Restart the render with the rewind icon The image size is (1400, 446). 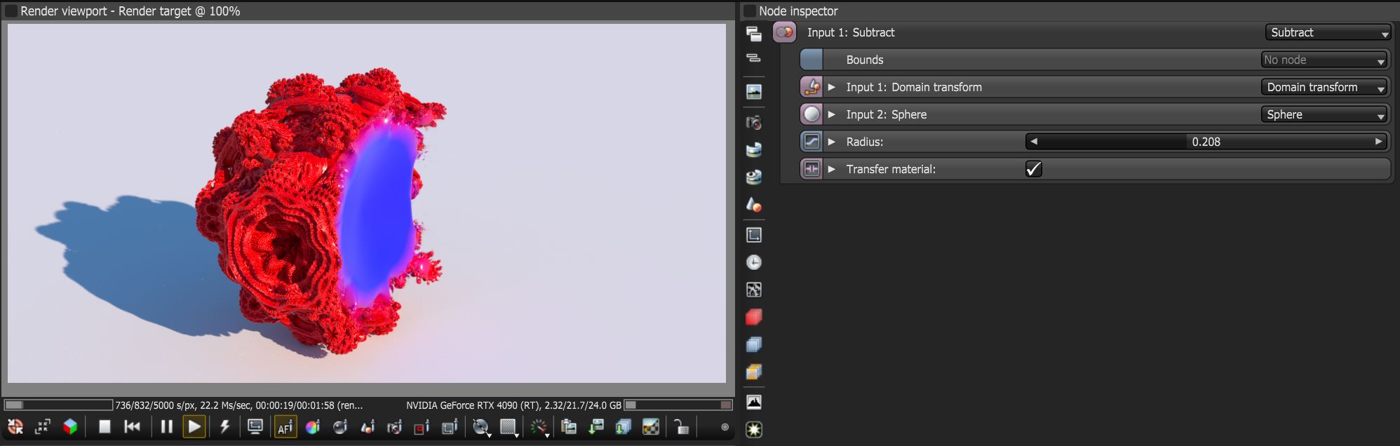tap(132, 426)
